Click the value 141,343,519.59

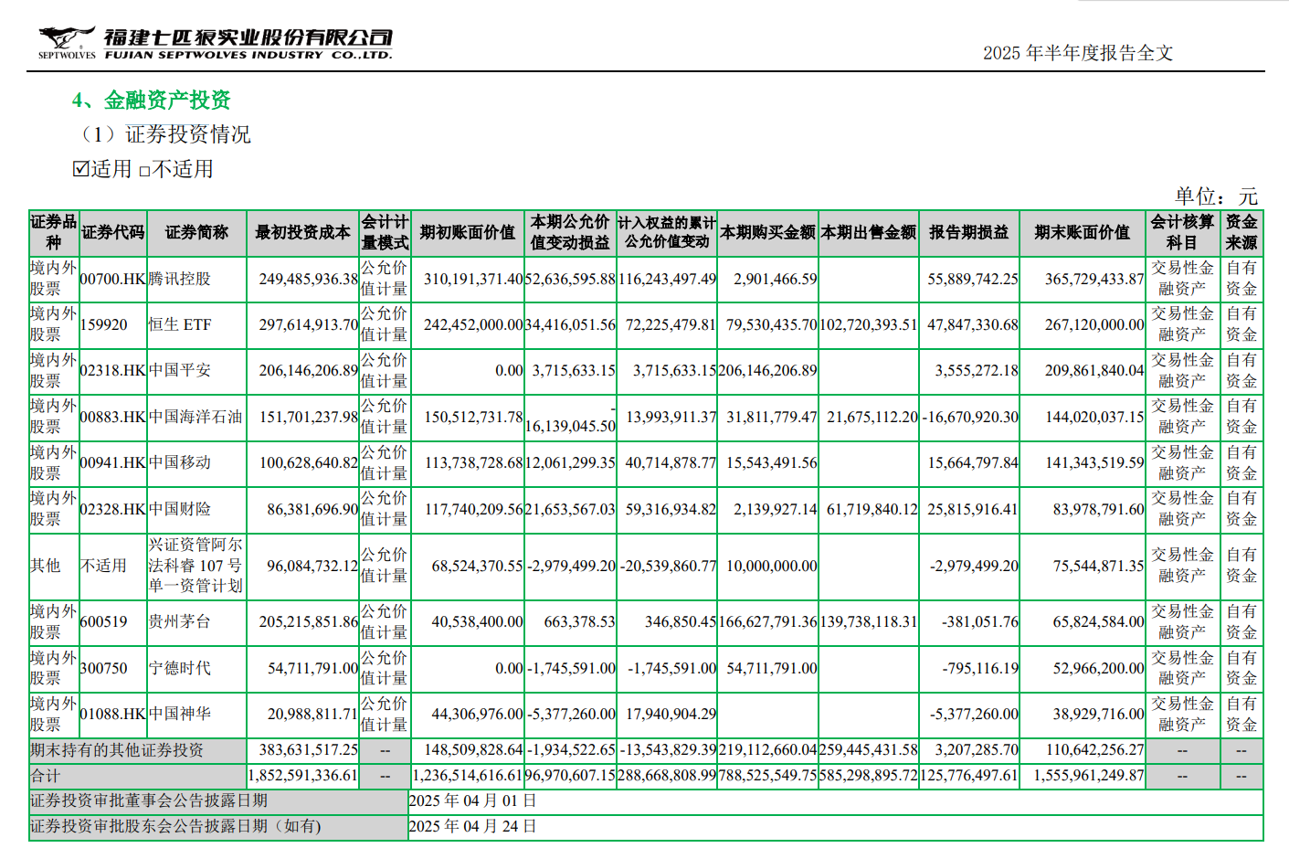(x=1094, y=462)
